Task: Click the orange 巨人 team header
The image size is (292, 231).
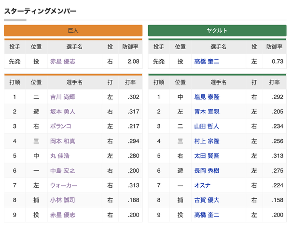Action: (73, 30)
